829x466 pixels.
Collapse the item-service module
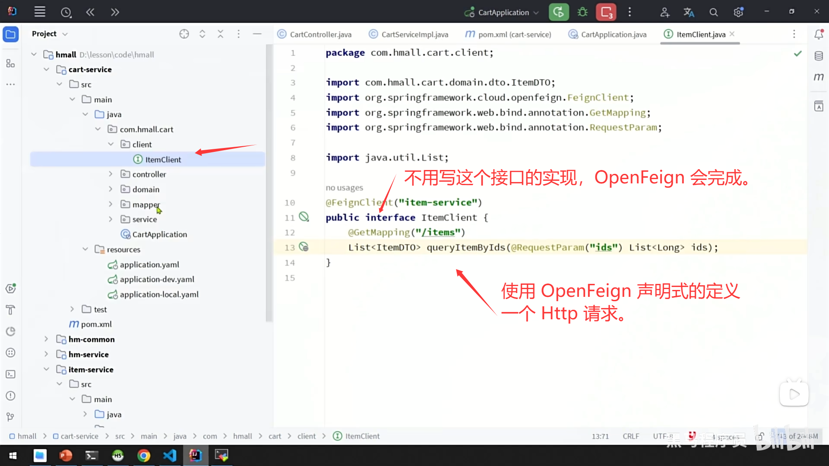pyautogui.click(x=47, y=369)
